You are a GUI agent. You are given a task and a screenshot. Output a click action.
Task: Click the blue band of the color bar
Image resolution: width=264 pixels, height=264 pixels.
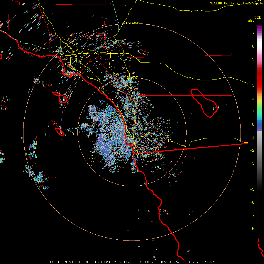pos(259,126)
